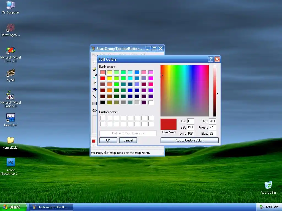Close the Edit Colors dialog
The image size is (282, 211).
[217, 59]
